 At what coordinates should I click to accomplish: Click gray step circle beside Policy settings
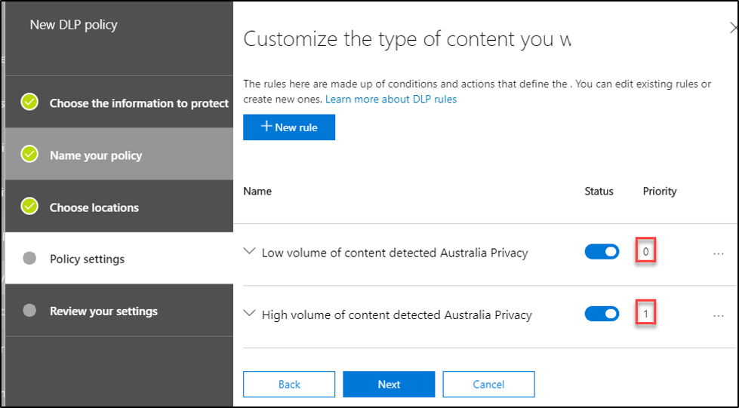click(29, 259)
